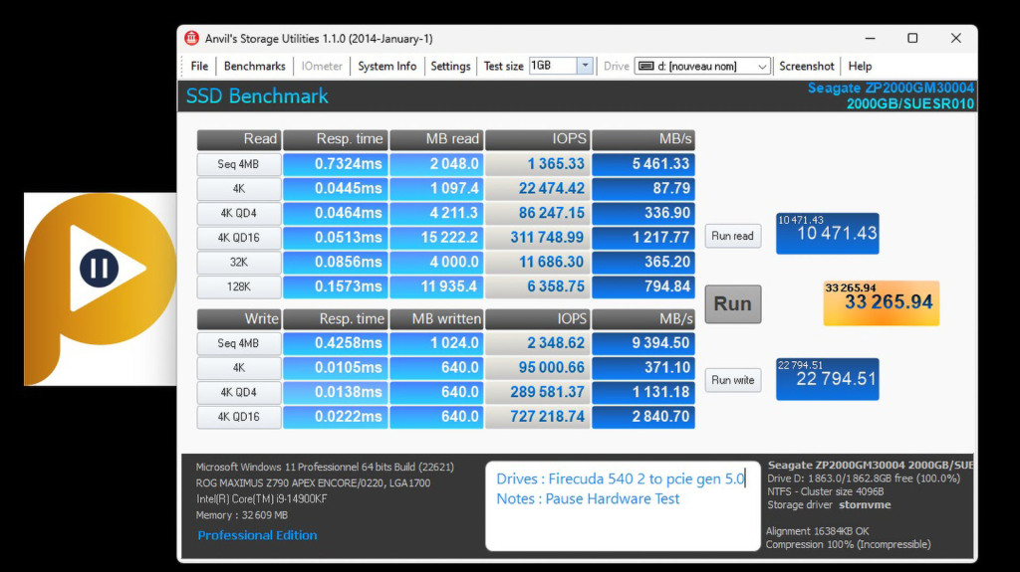Click the 1GB test size field
The height and width of the screenshot is (572, 1020).
[553, 66]
